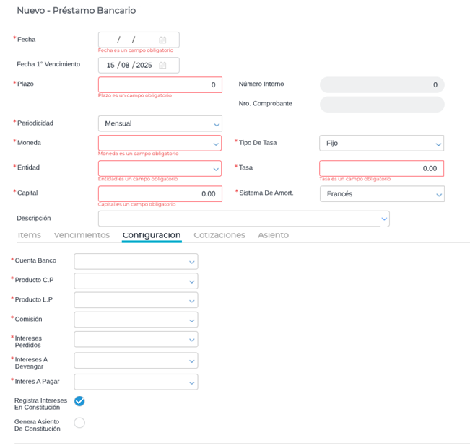Image resolution: width=470 pixels, height=448 pixels.
Task: Expand the Moneda dropdown
Action: tap(160, 143)
